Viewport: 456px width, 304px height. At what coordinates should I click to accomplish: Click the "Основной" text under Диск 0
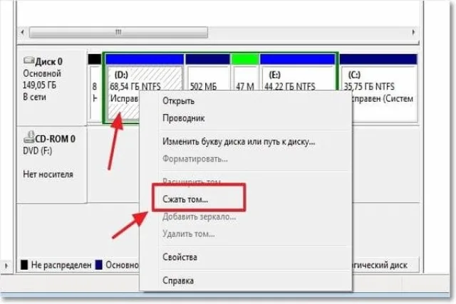(42, 73)
